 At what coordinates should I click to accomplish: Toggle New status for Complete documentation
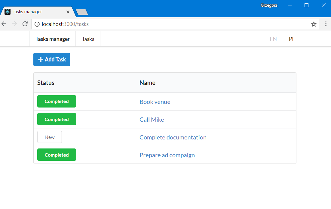tap(50, 137)
